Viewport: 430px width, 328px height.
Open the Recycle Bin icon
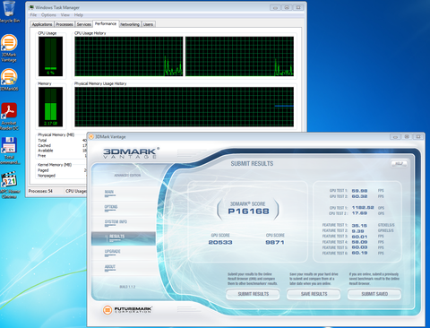point(9,12)
